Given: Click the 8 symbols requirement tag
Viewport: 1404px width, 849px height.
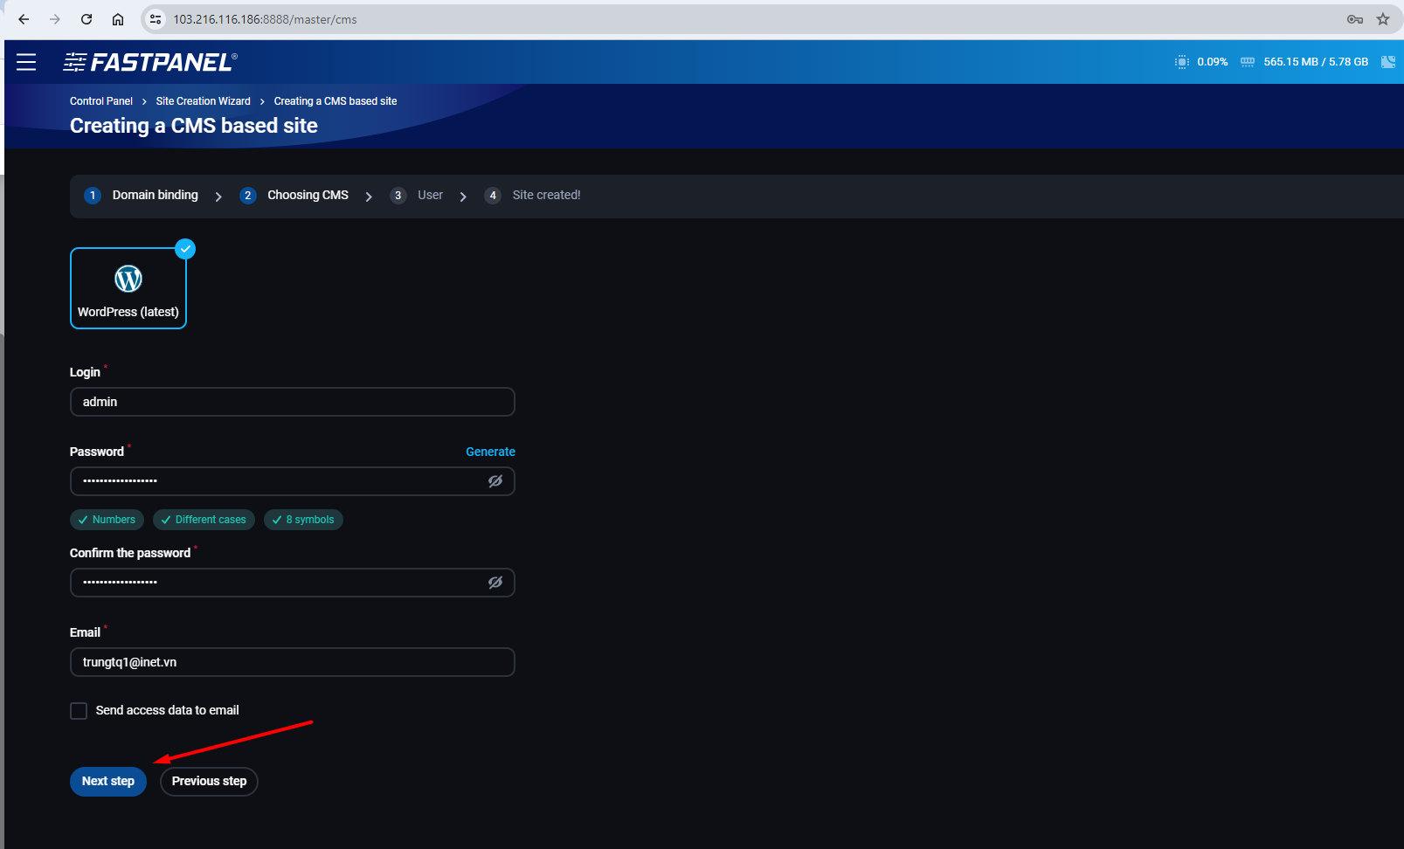Looking at the screenshot, I should coord(303,520).
